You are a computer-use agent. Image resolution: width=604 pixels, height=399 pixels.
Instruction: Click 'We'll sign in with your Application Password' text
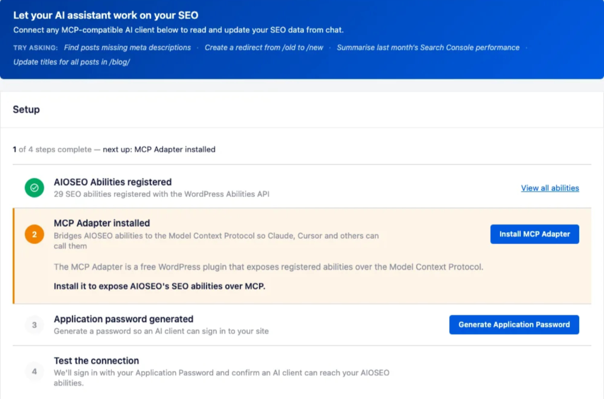(221, 378)
